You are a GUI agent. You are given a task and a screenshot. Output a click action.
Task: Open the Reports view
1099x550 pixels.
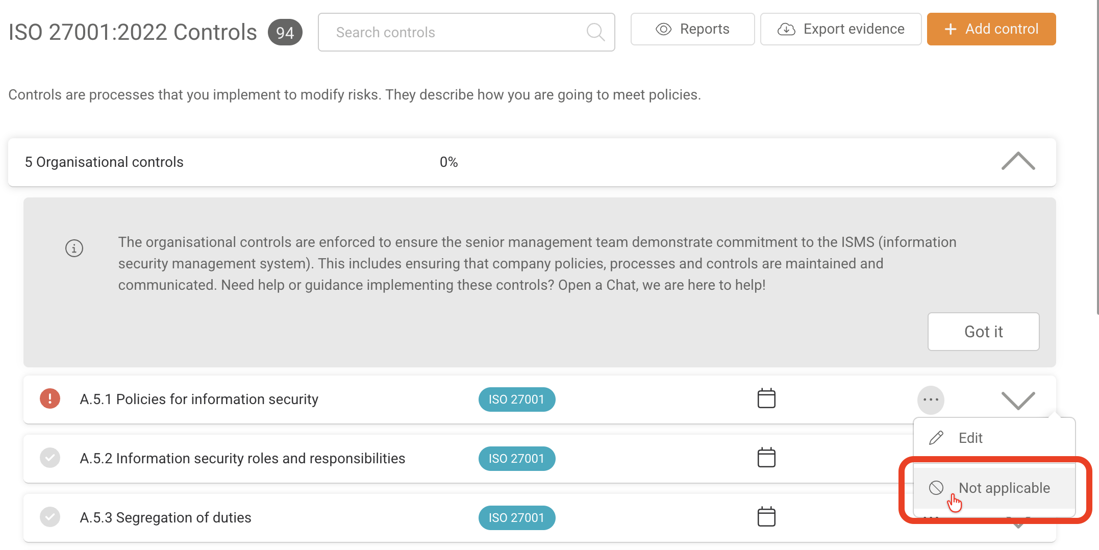click(692, 29)
